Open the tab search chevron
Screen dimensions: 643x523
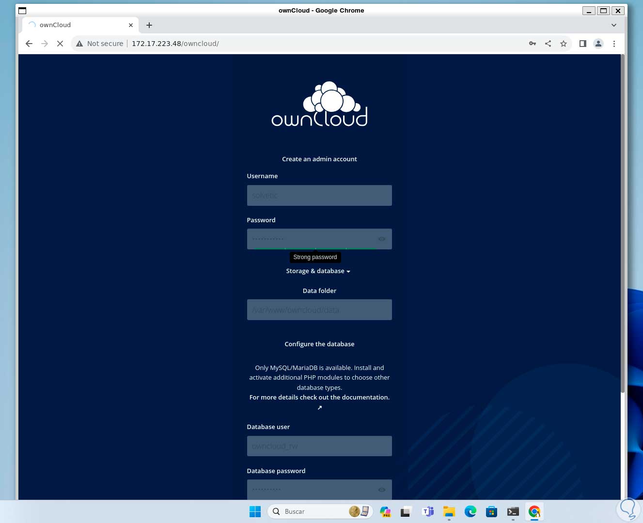click(x=614, y=25)
